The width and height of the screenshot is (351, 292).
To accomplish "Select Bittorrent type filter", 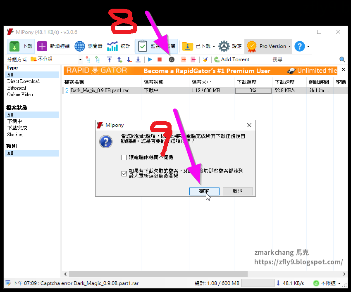I will (17, 88).
